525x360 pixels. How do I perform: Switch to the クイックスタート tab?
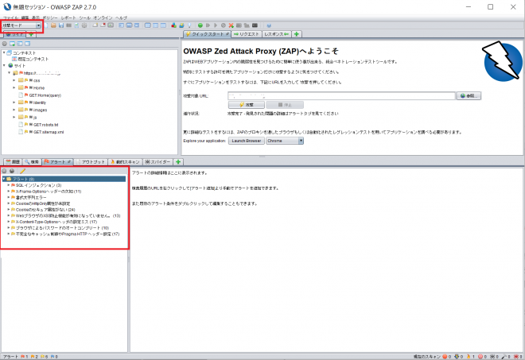point(208,34)
